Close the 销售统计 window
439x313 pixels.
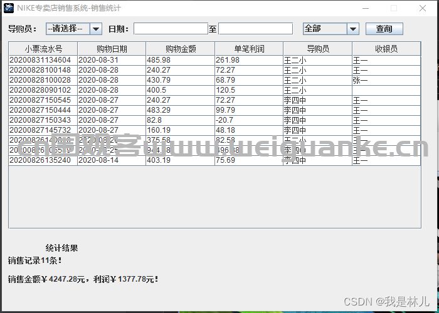pos(423,8)
